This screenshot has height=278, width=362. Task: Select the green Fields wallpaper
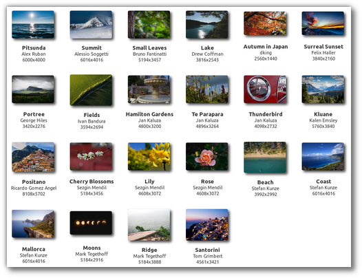91,90
